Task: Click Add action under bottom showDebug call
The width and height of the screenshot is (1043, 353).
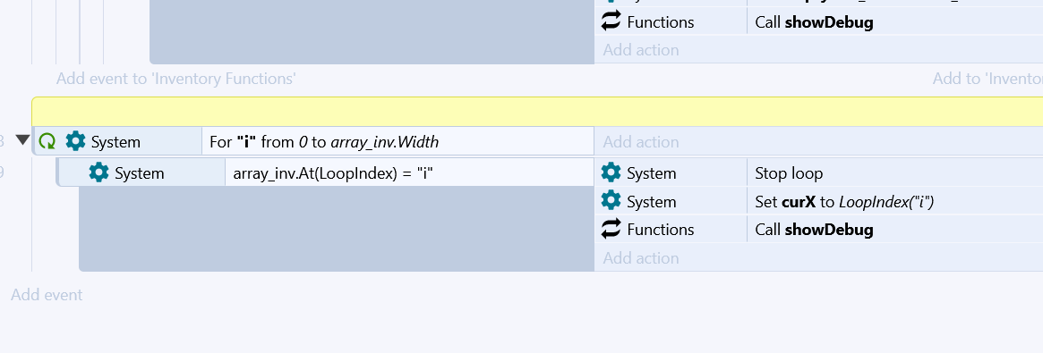Action: (640, 258)
